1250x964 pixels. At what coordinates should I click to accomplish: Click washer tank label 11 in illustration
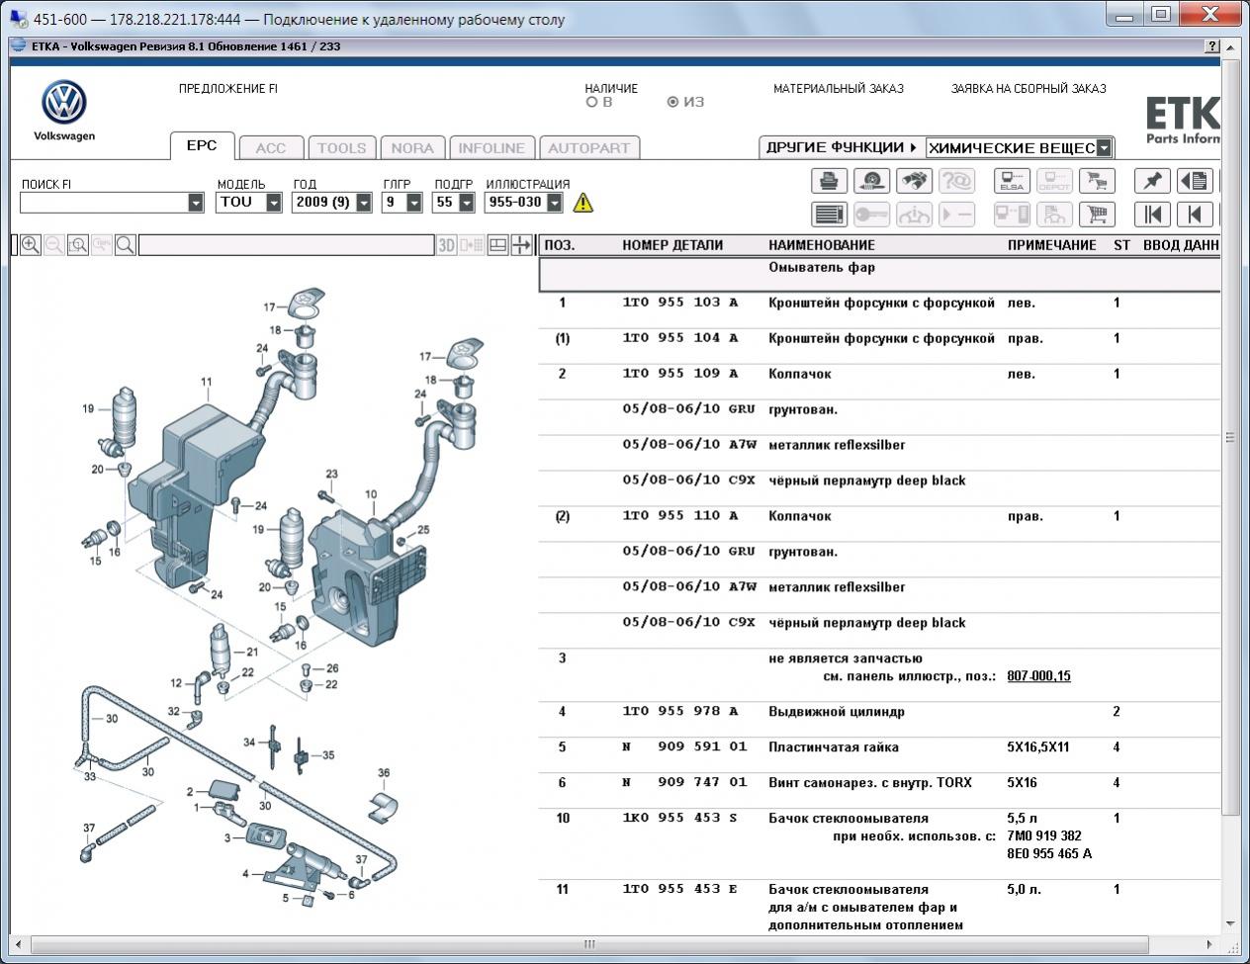[x=207, y=382]
